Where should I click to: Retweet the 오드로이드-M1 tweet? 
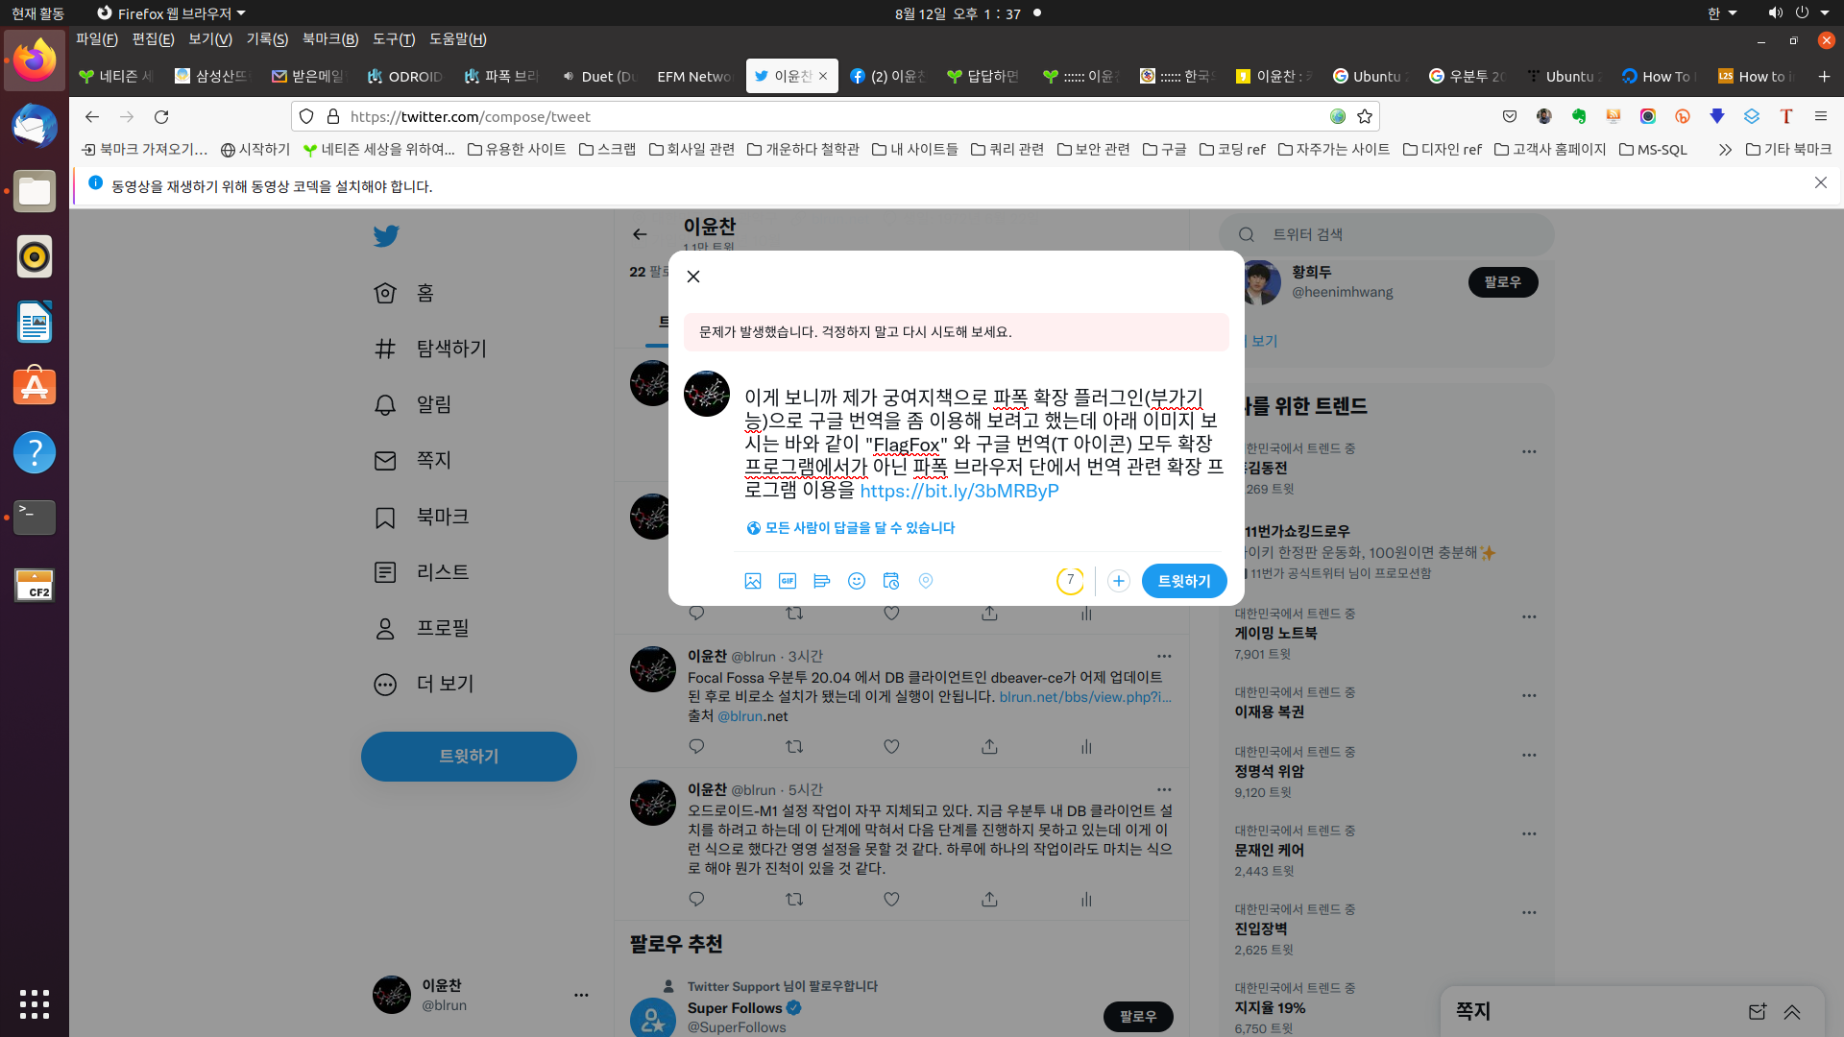click(794, 899)
